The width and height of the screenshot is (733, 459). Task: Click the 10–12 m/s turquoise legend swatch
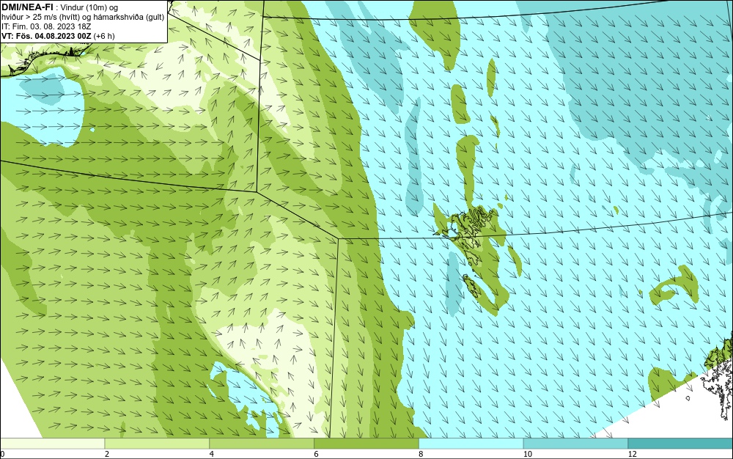(x=575, y=444)
